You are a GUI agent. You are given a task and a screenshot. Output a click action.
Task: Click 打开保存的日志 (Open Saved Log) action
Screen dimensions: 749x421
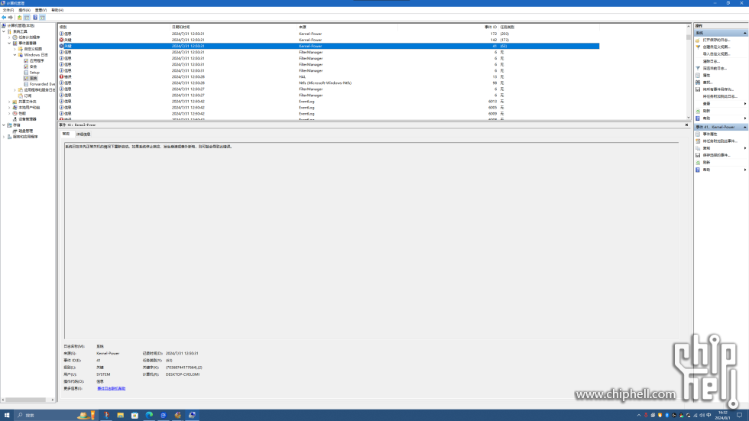pyautogui.click(x=716, y=40)
